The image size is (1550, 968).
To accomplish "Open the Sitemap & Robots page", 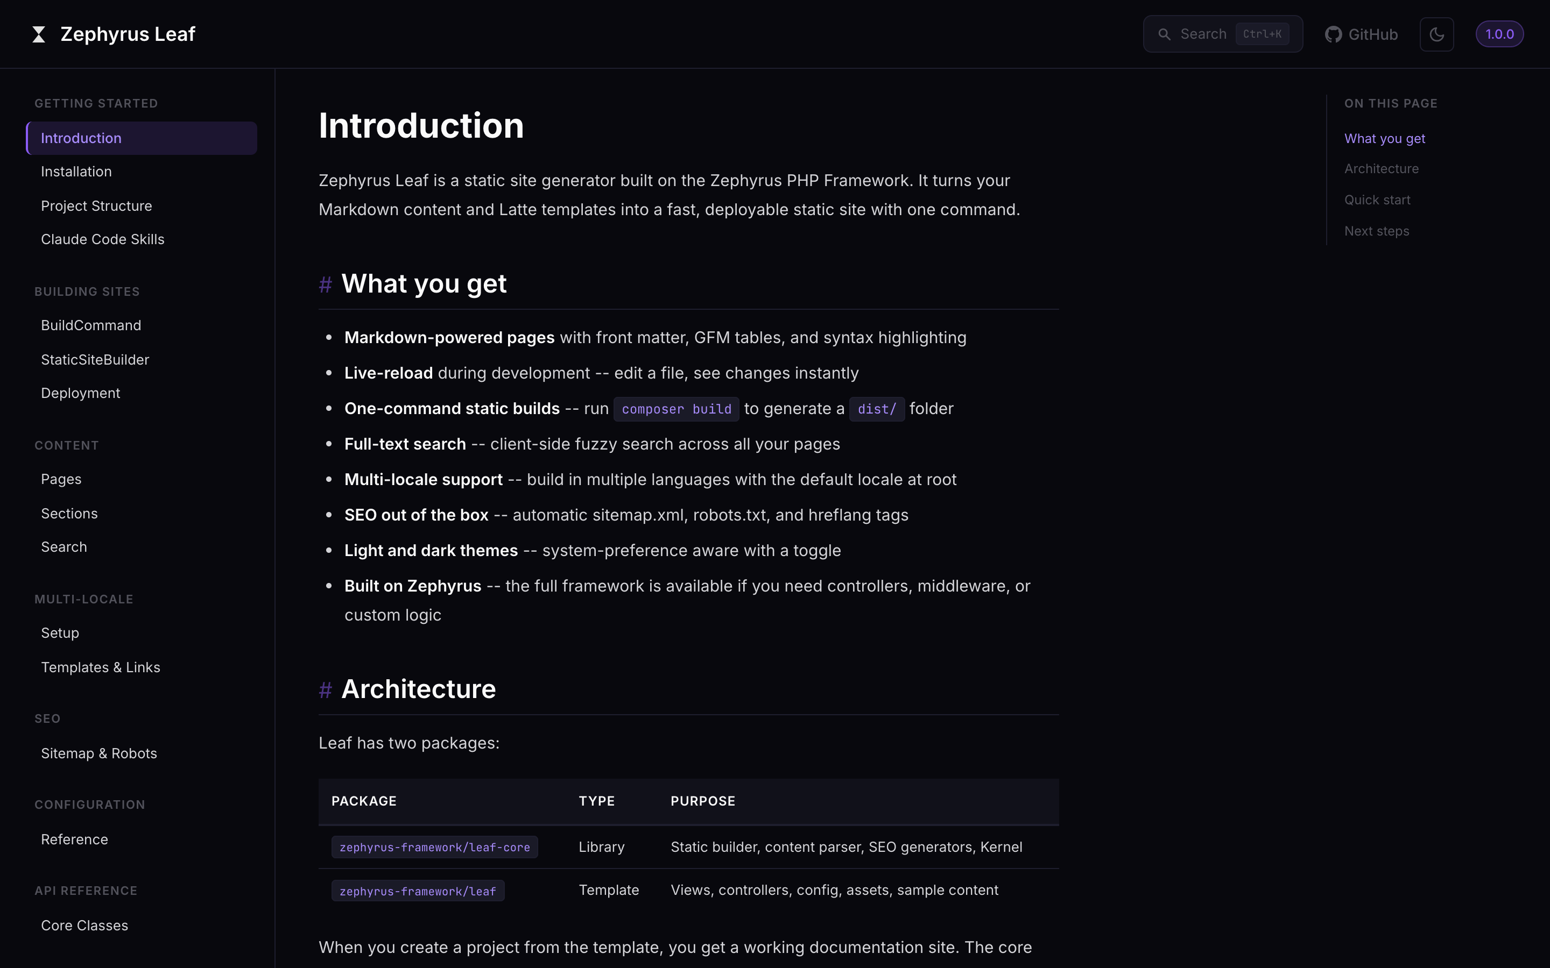I will (x=98, y=753).
